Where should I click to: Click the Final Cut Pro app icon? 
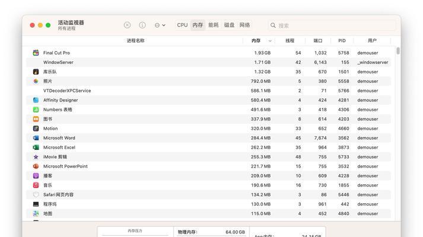[x=36, y=53]
